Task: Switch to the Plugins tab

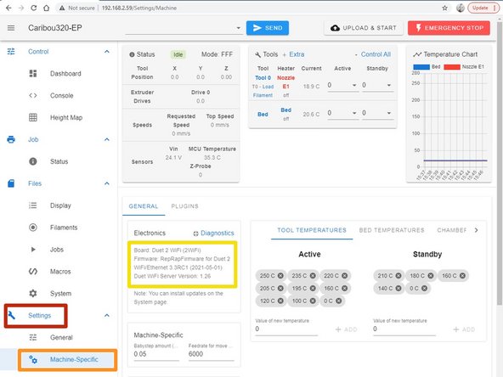Action: [x=184, y=206]
